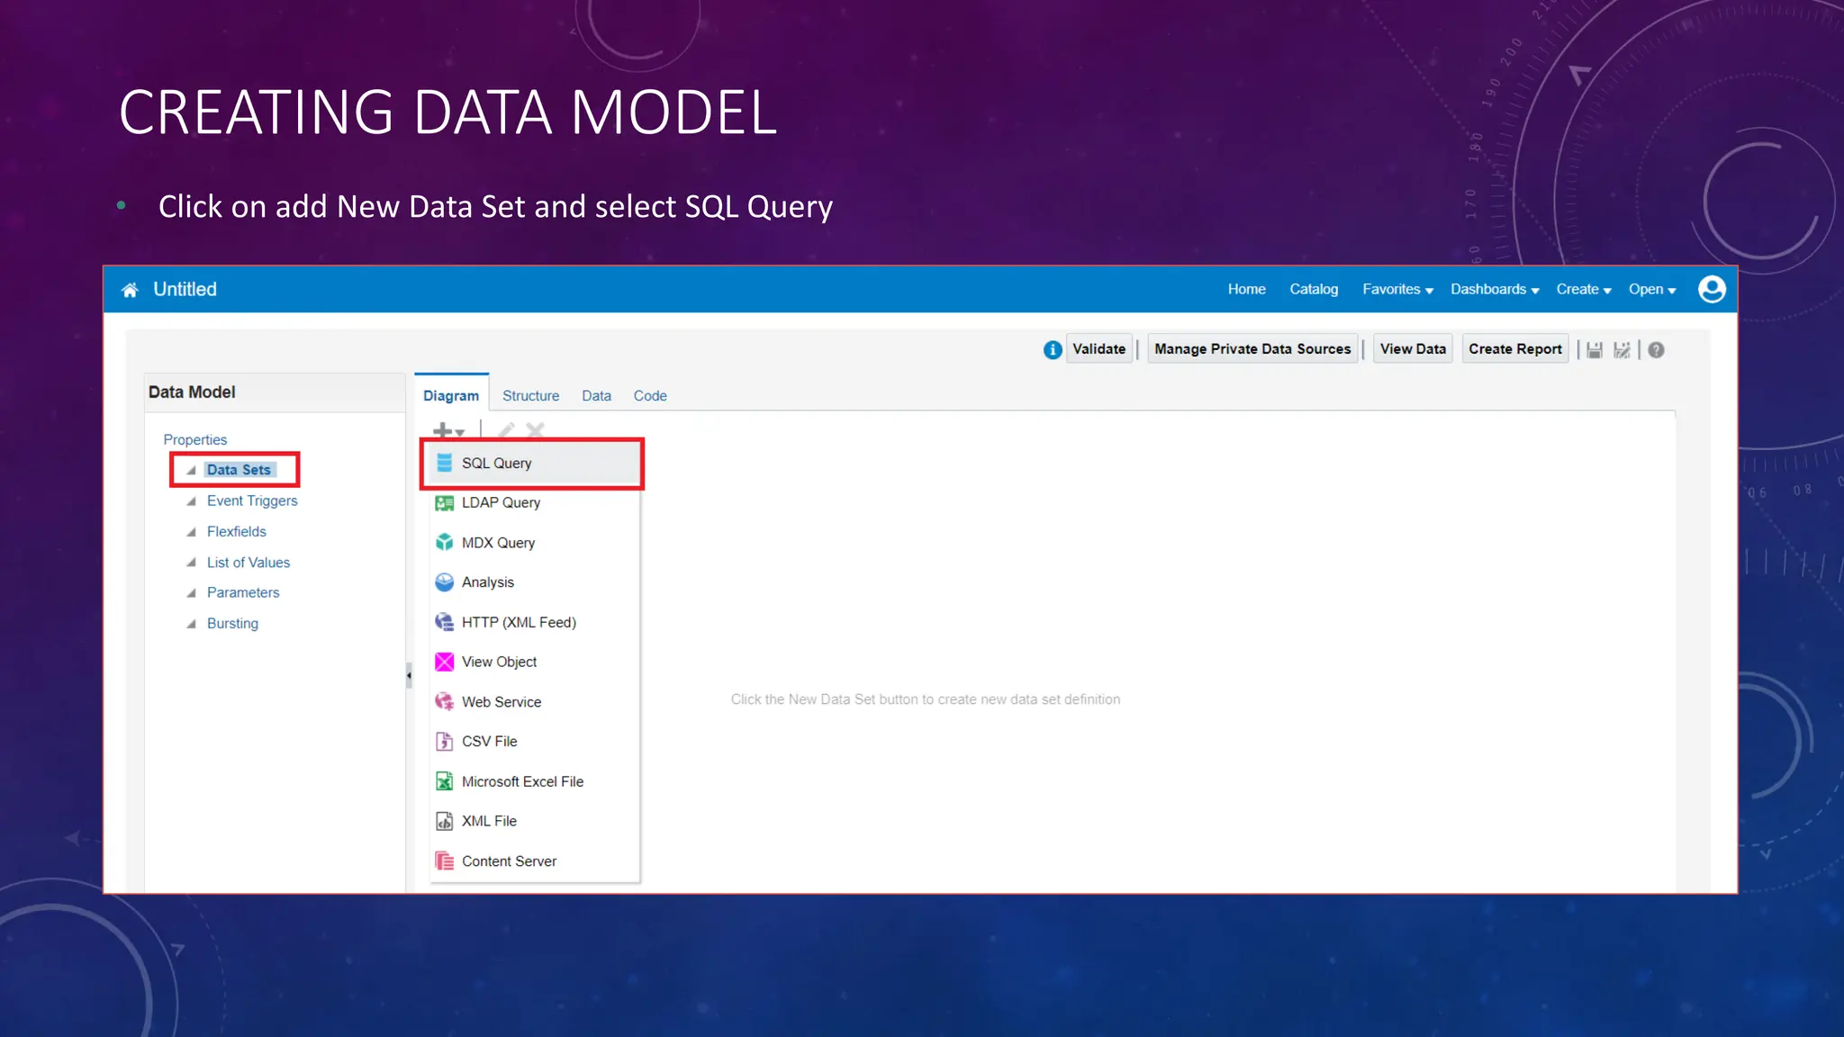The width and height of the screenshot is (1844, 1037).
Task: Click the blue info icon near Validate
Action: [1052, 350]
